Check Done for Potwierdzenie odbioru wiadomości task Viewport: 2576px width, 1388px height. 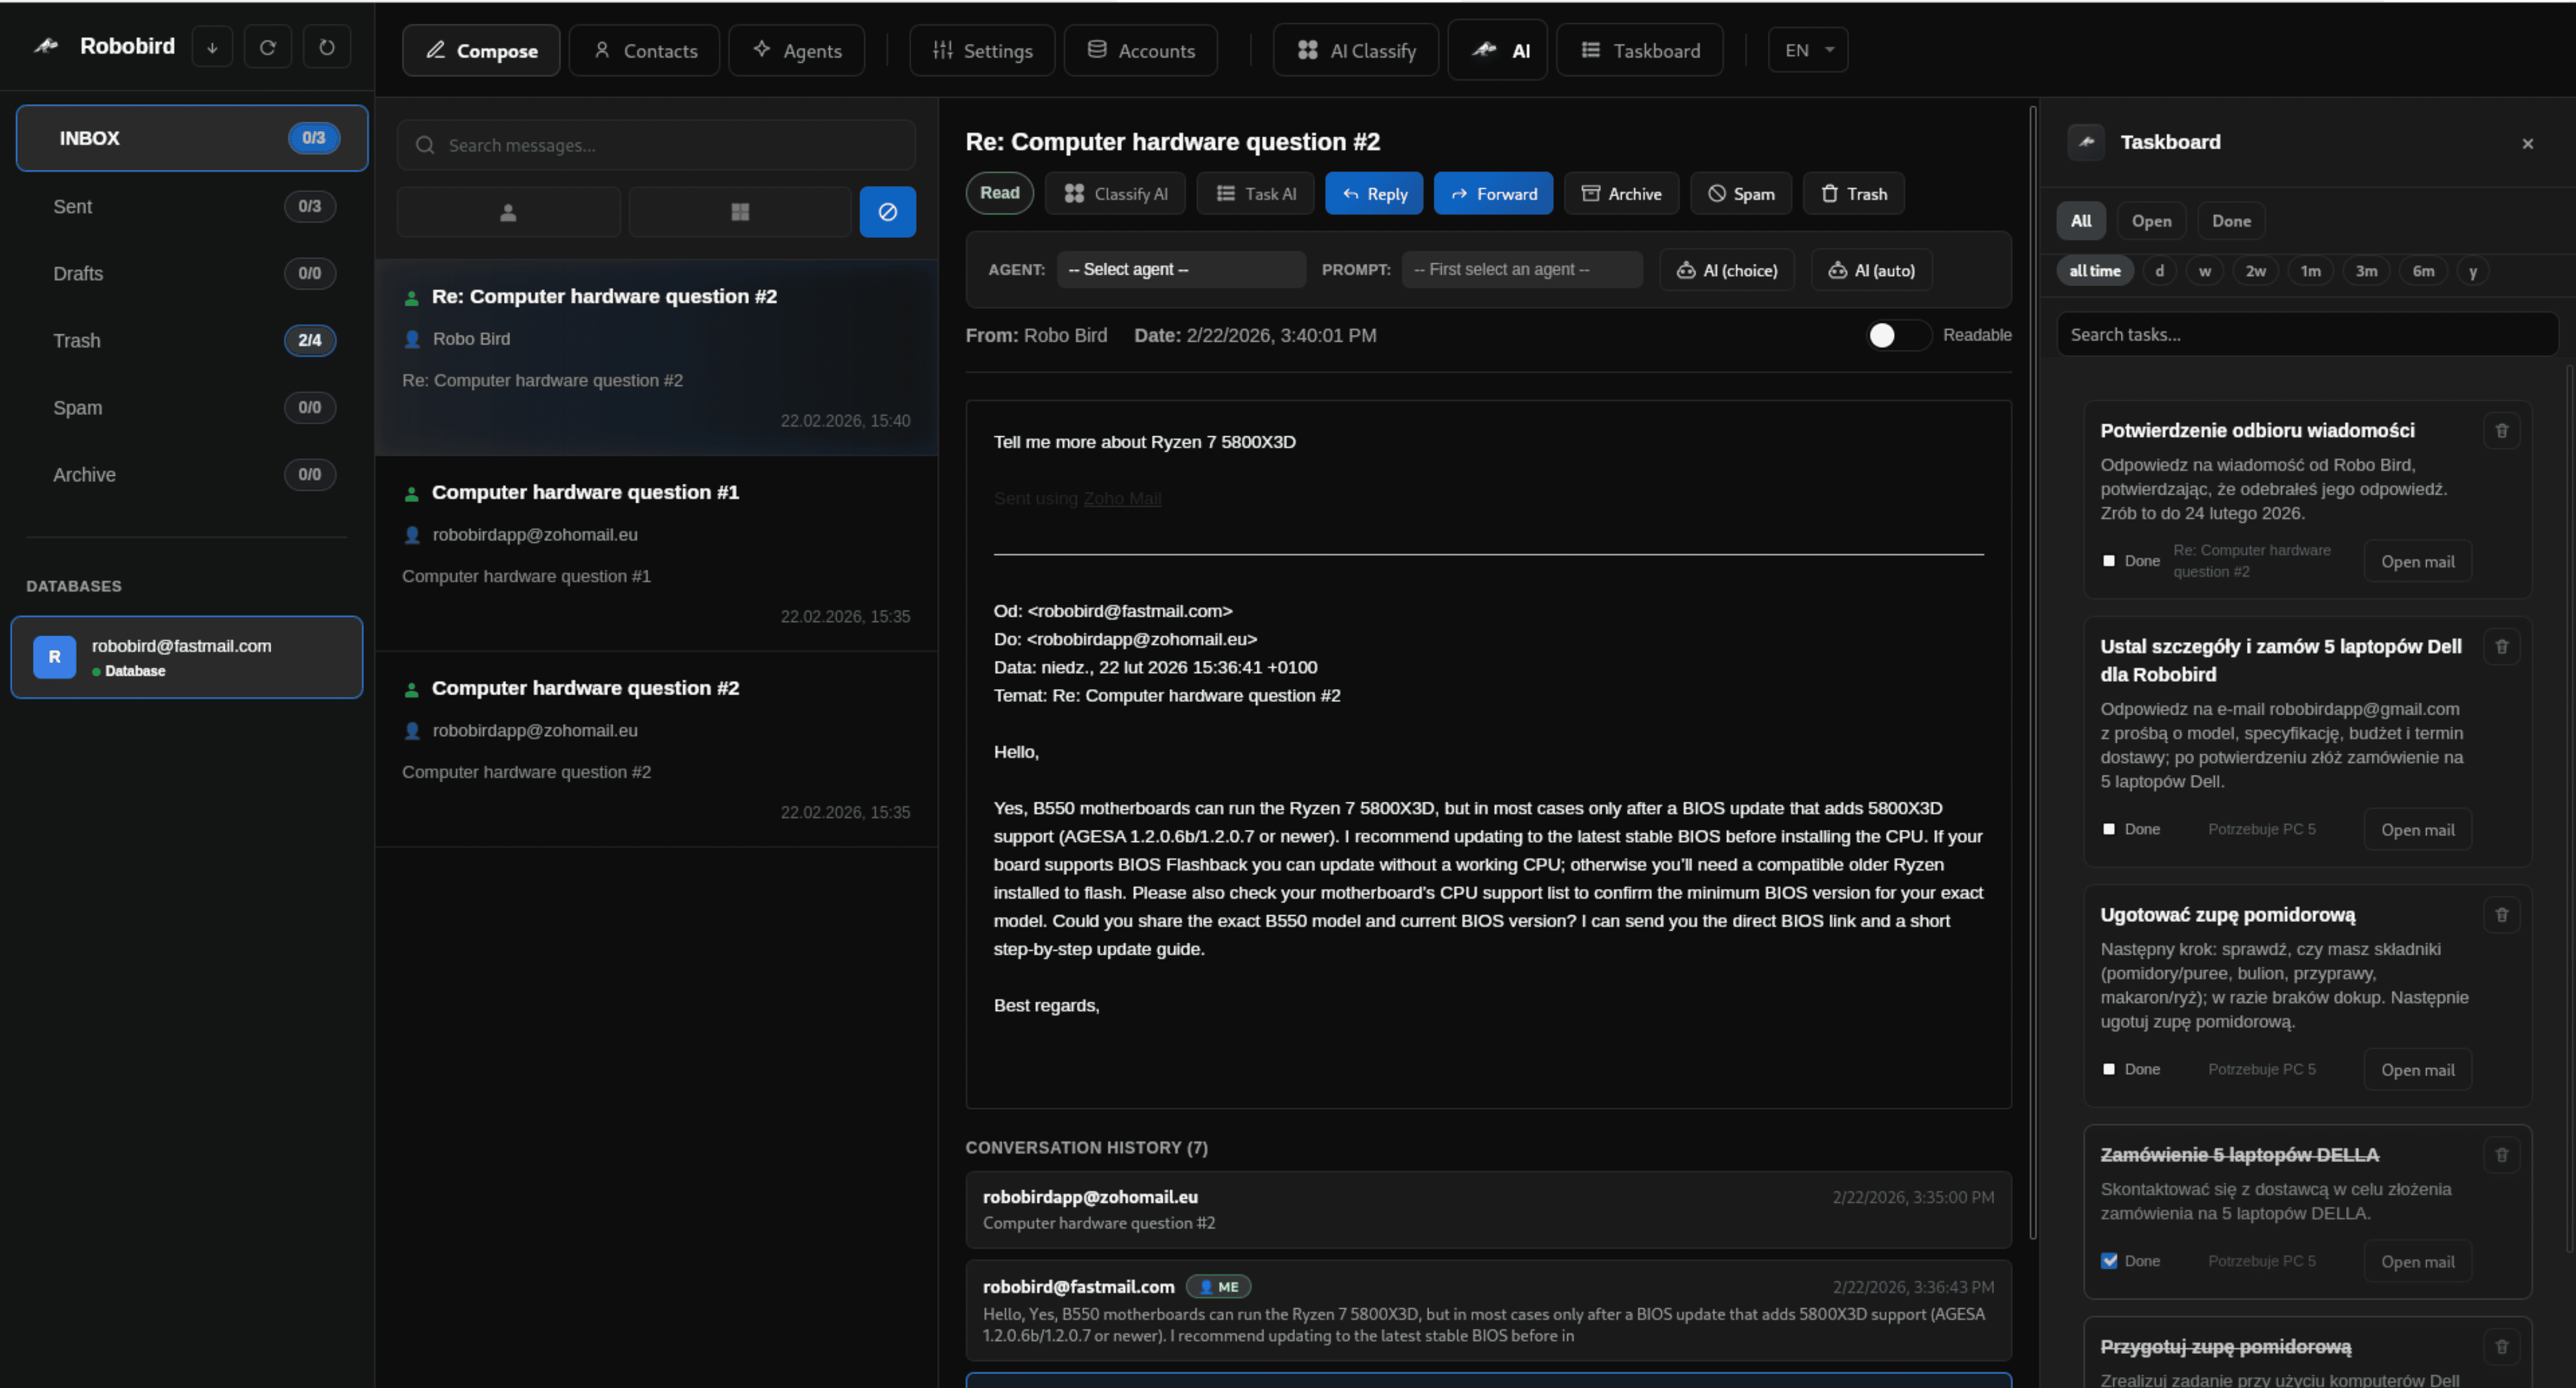click(2109, 561)
